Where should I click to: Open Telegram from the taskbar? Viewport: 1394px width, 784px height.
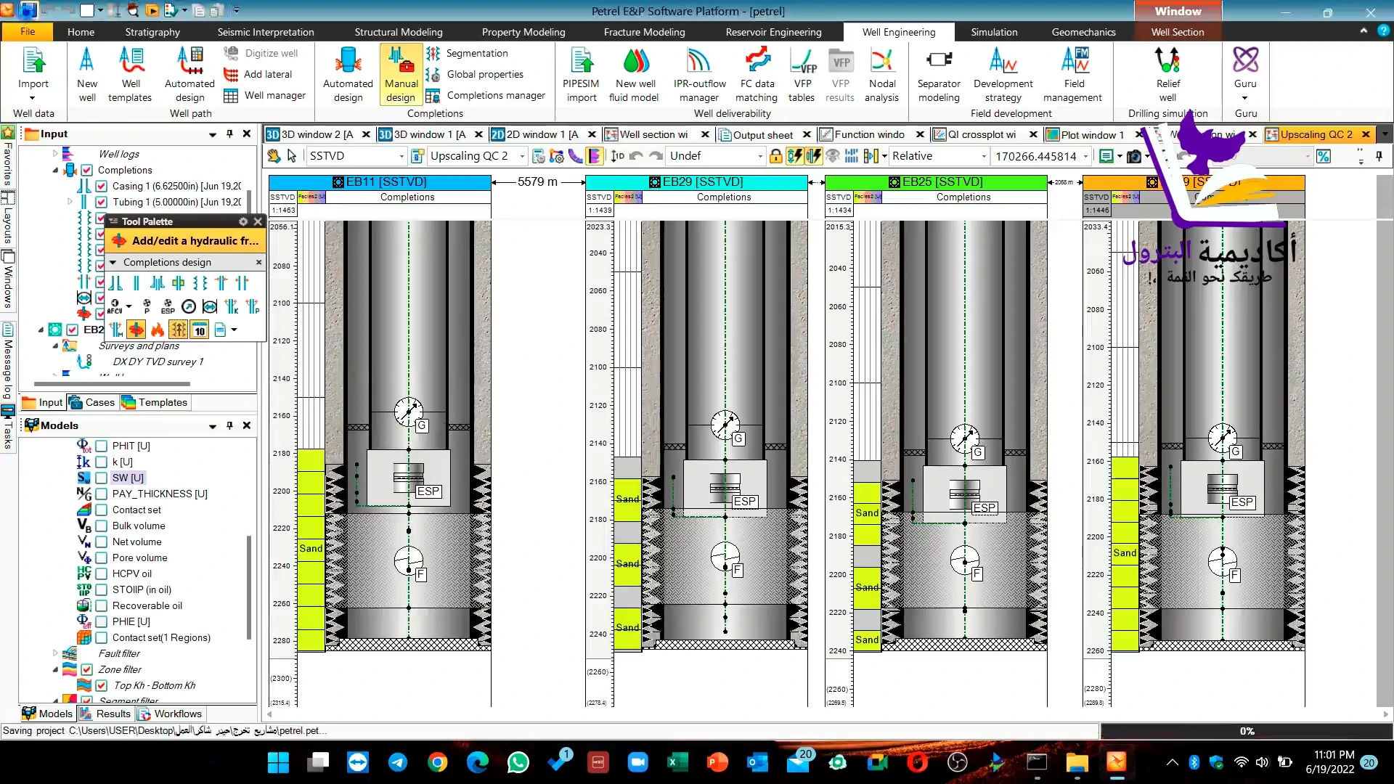click(x=398, y=762)
